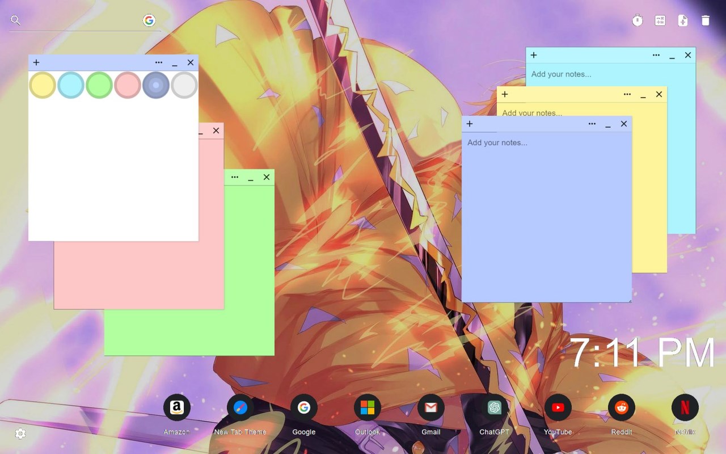Click the purple note's resize corner handle

[629, 300]
